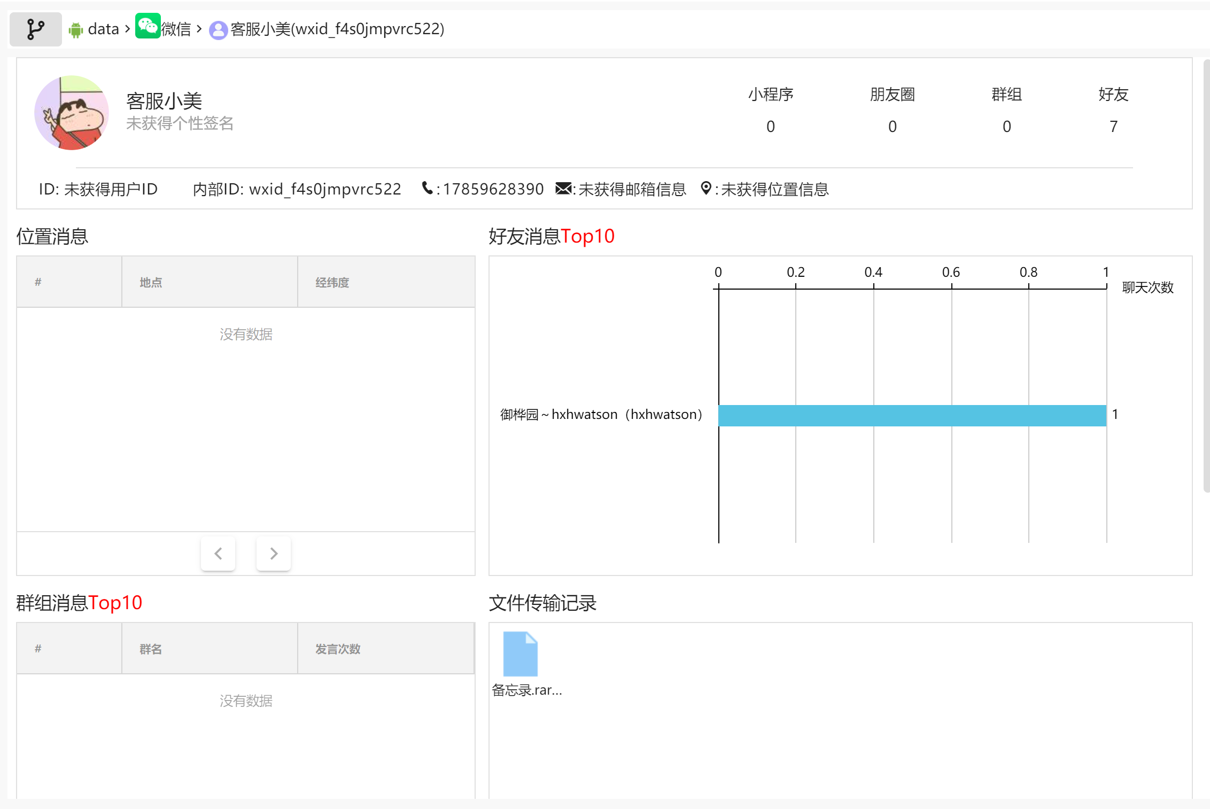
Task: Go to next page of location messages
Action: click(x=274, y=554)
